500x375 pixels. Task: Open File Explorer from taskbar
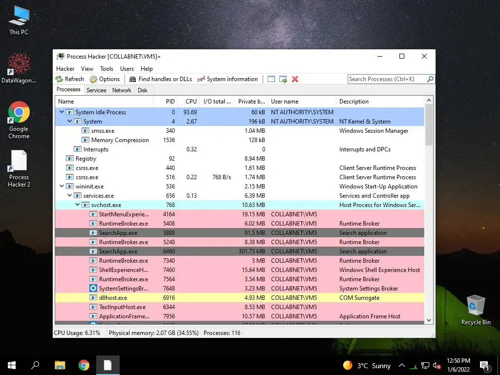coord(60,365)
